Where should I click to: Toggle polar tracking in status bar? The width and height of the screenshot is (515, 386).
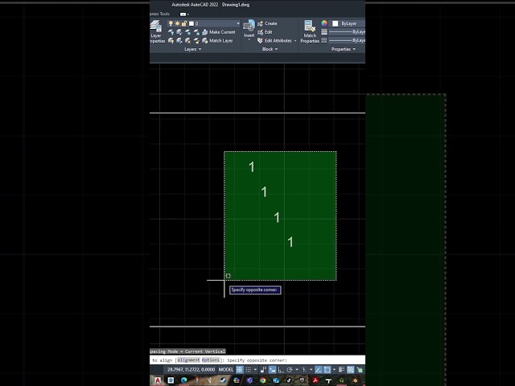(x=290, y=370)
